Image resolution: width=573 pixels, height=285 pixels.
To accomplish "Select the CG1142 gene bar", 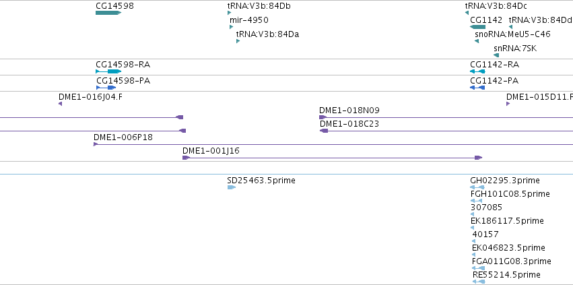I will [477, 27].
